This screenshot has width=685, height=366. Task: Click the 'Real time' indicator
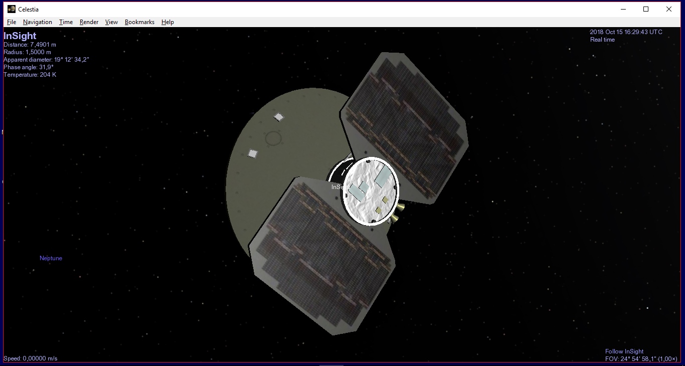[602, 40]
